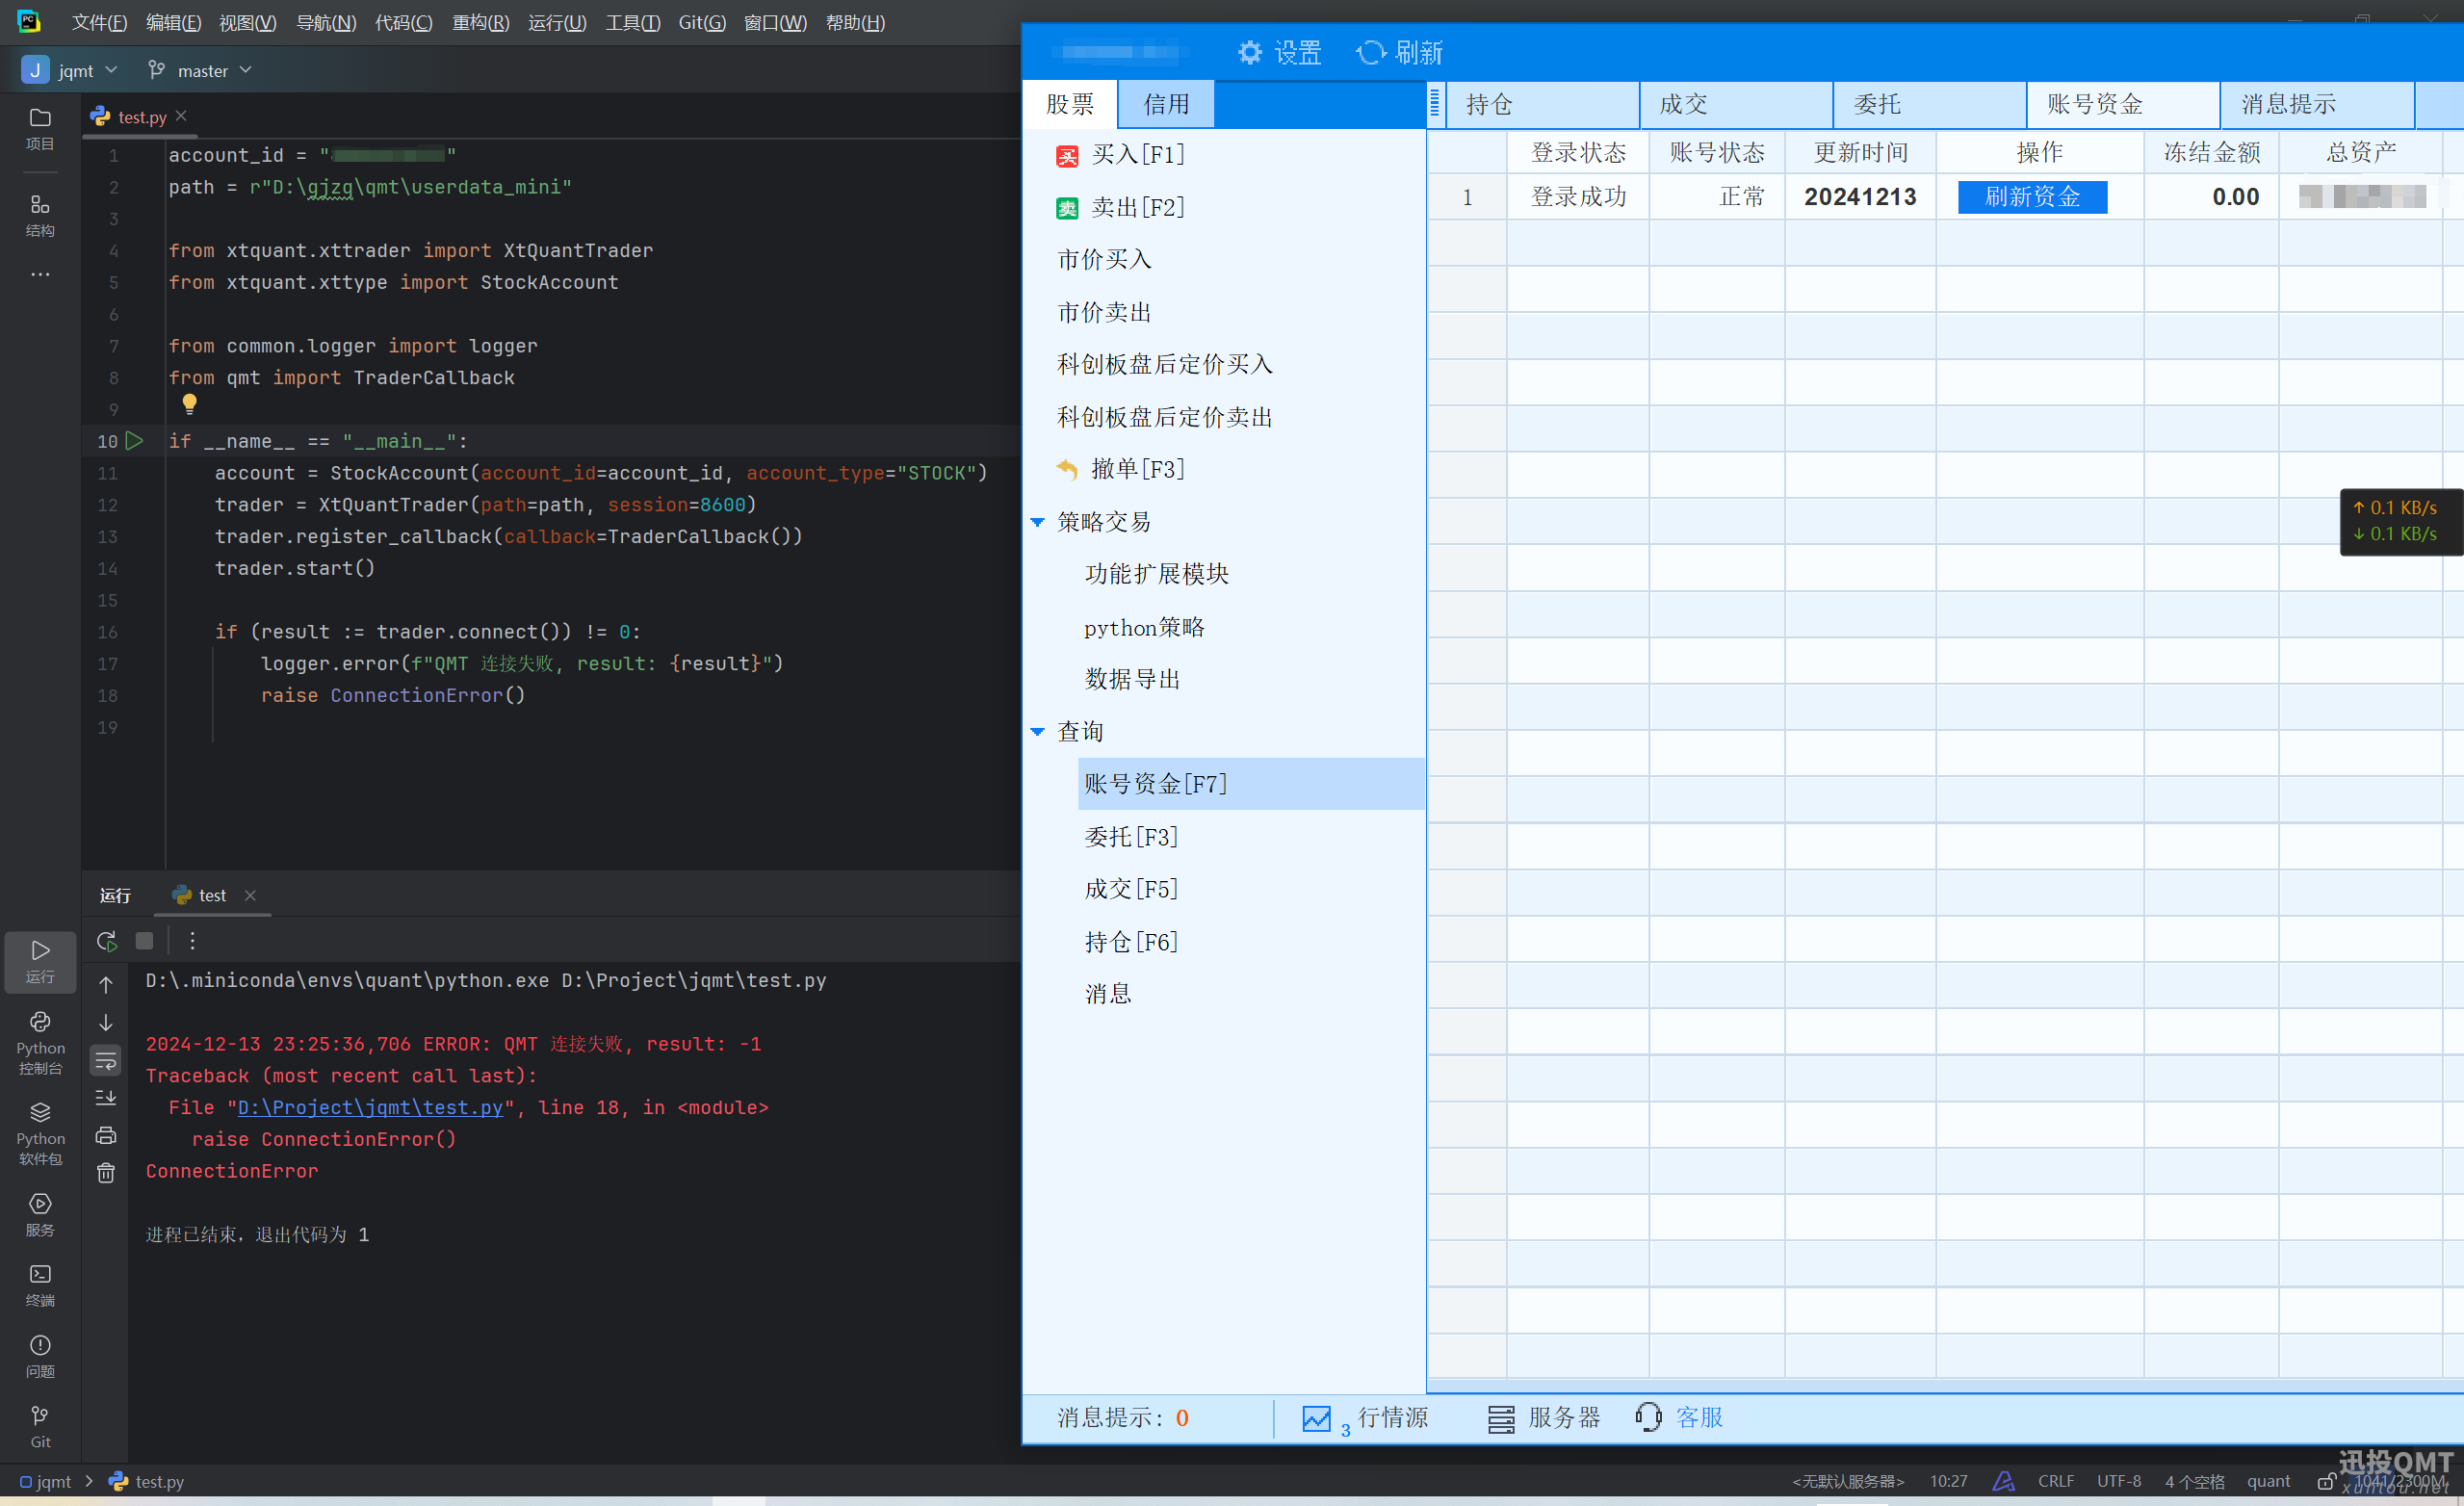Close the test.py editor tab
The width and height of the screenshot is (2464, 1506).
click(x=181, y=116)
